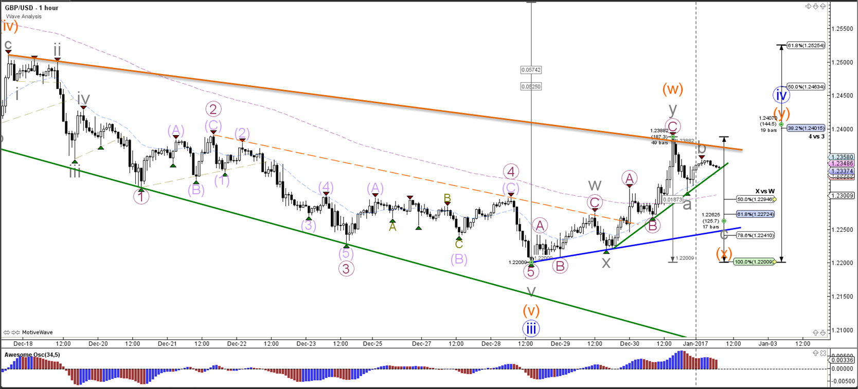Screen dimensions: 858x389
Task: Click the X vs W ratio label
Action: (x=765, y=191)
